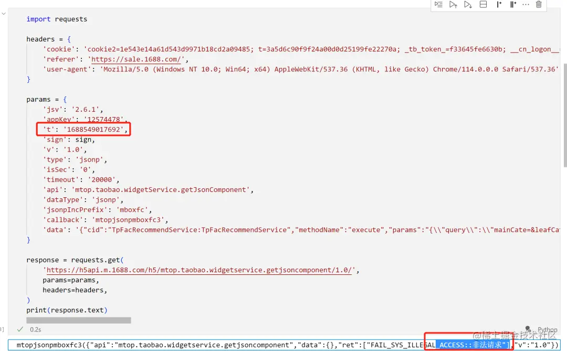Click the 'params = {' line
This screenshot has height=351, width=567.
pyautogui.click(x=47, y=99)
